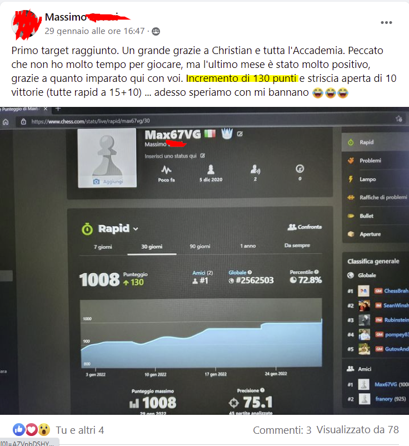Click the edit pencil next to Max67VG

click(240, 134)
